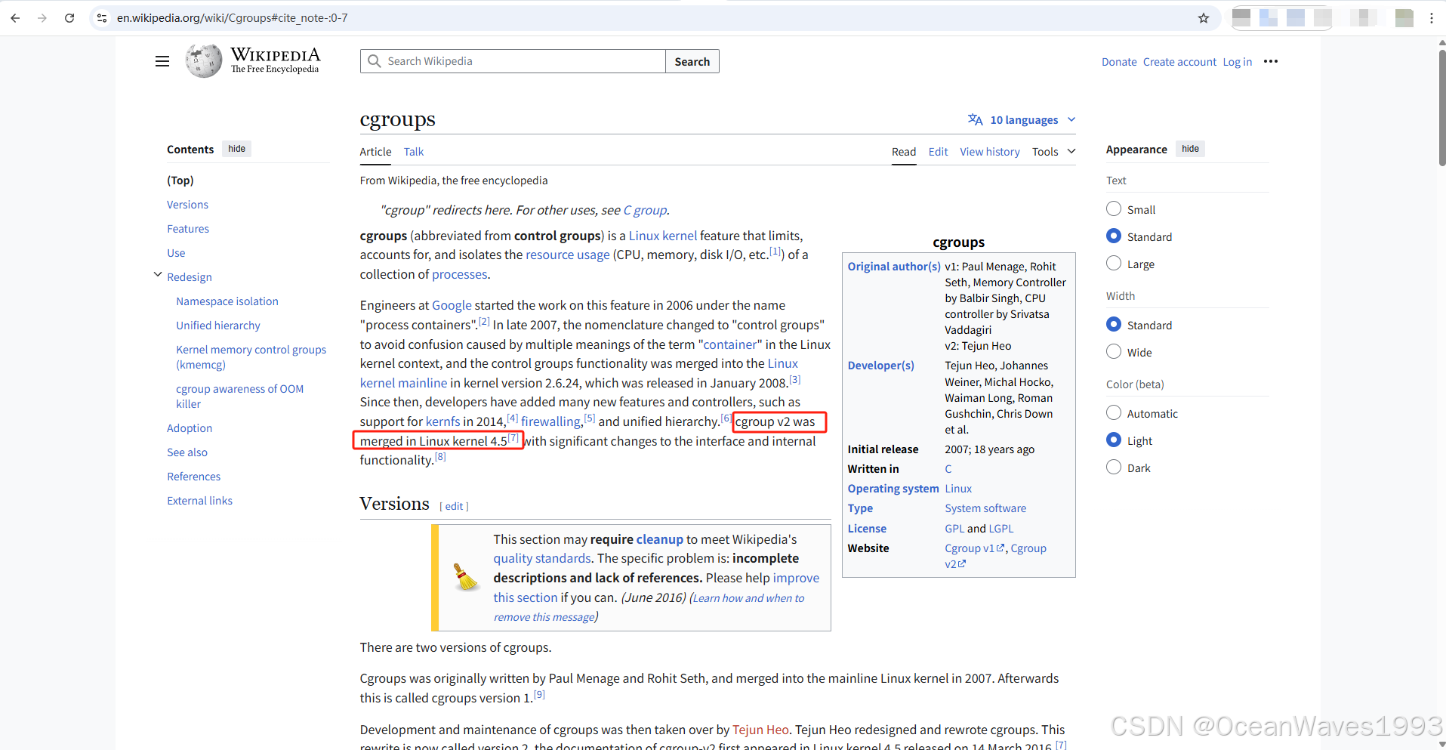Jump to Use in Contents

pyautogui.click(x=176, y=253)
